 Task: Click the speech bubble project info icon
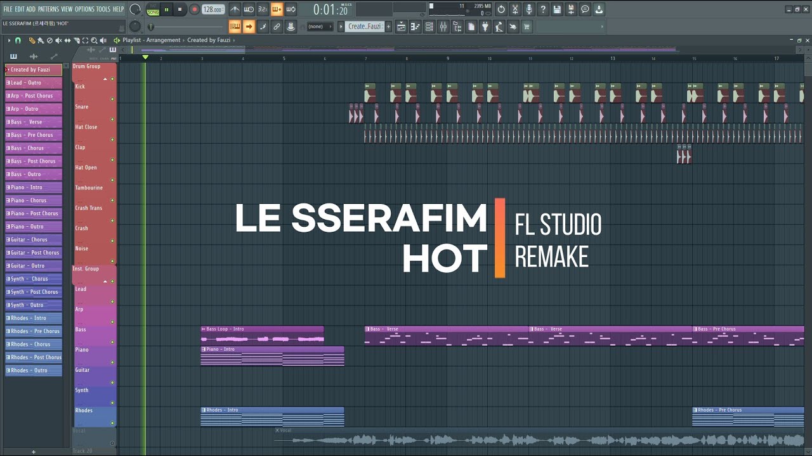point(585,9)
